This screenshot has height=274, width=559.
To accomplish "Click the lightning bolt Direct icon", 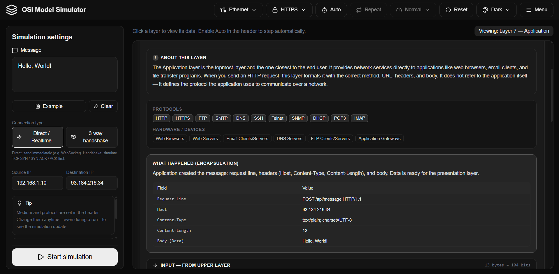I will [x=20, y=137].
